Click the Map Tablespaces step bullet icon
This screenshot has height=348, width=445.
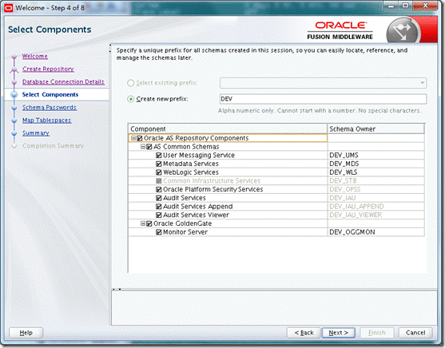14,121
